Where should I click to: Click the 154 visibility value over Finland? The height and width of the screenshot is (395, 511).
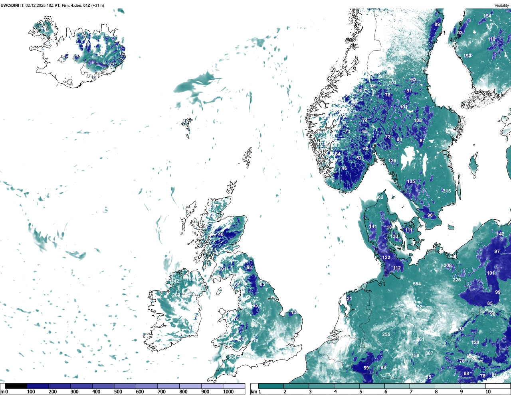[487, 16]
